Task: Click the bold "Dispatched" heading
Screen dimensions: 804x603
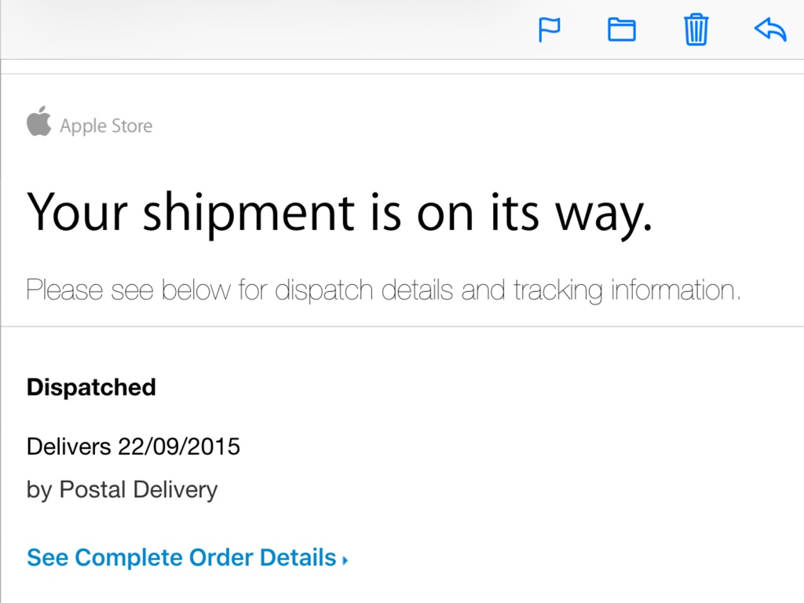Action: (91, 387)
